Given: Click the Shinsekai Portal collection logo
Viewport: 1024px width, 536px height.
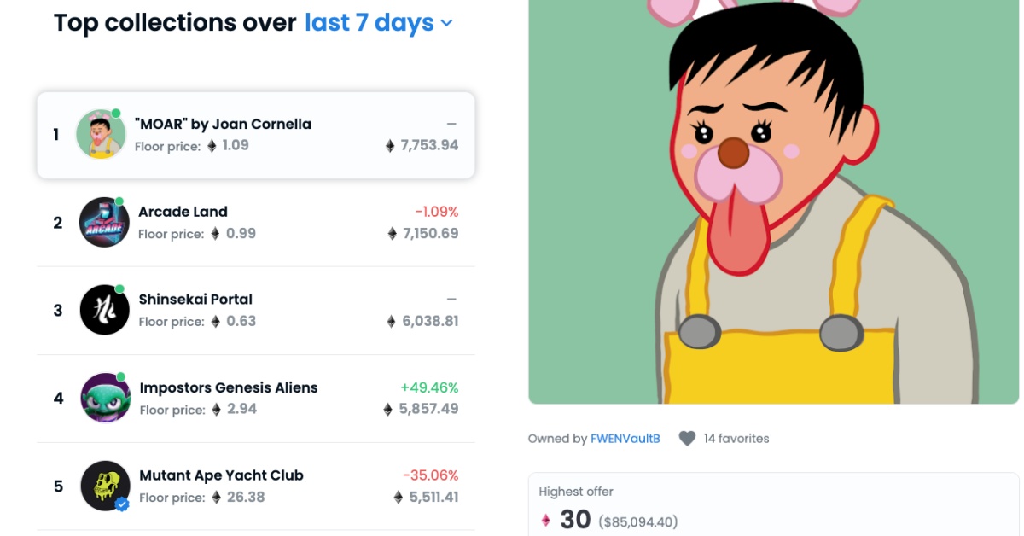Looking at the screenshot, I should pyautogui.click(x=104, y=310).
